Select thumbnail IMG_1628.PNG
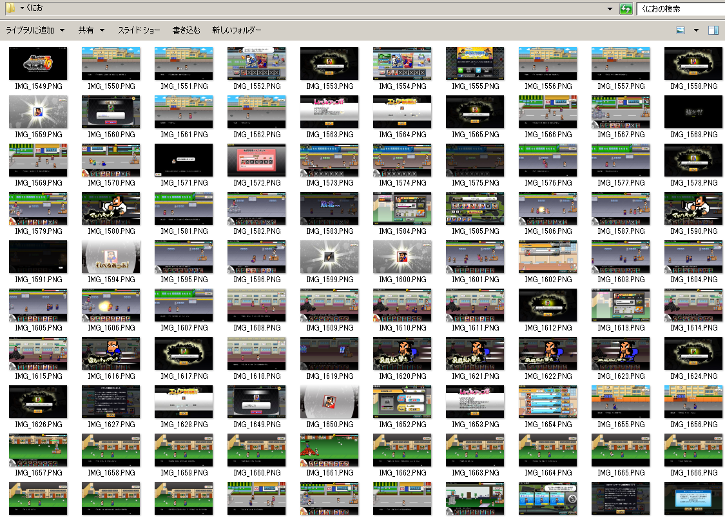Screen dimensions: 725x518 tap(184, 402)
